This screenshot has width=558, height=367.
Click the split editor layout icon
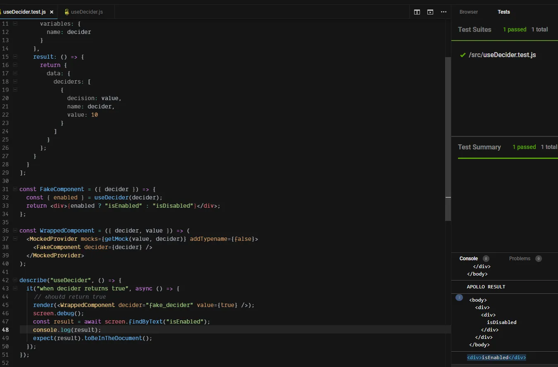pos(417,12)
